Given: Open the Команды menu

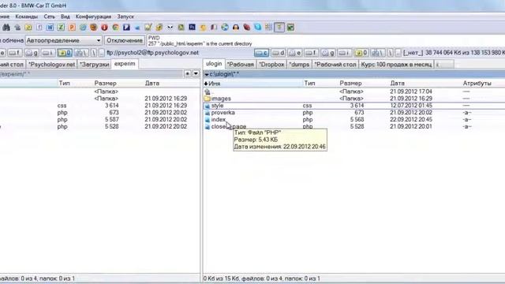Looking at the screenshot, I should tap(26, 17).
